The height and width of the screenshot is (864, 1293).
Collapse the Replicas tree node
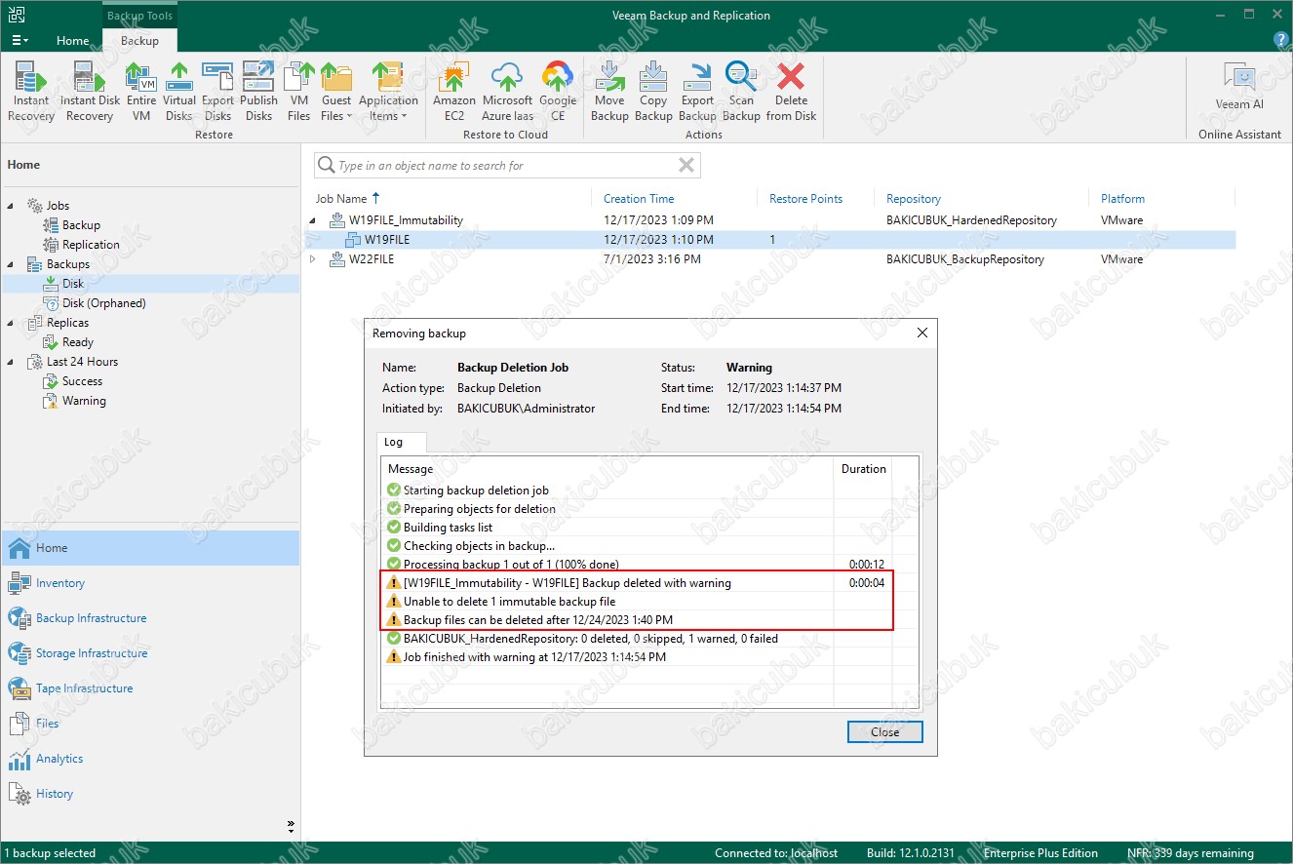click(x=11, y=323)
